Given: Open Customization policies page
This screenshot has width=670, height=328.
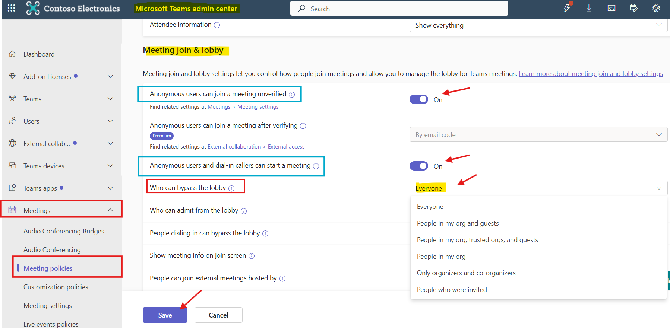Looking at the screenshot, I should click(56, 287).
